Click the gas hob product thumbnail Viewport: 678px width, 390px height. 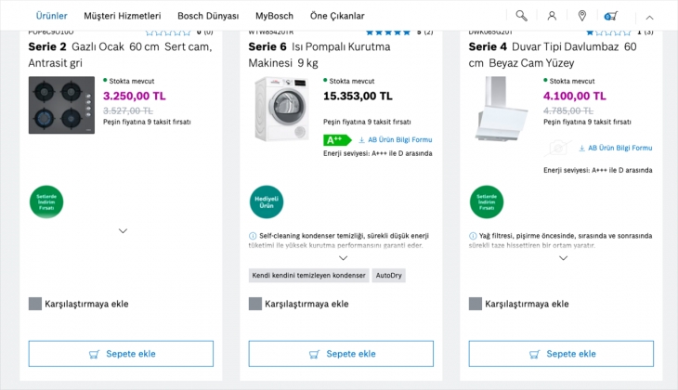61,105
